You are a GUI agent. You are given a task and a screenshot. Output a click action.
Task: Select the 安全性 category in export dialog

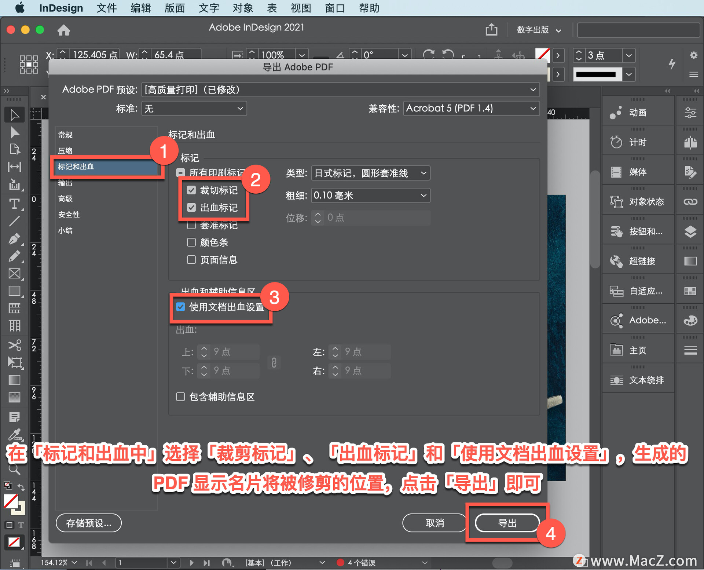[x=69, y=215]
